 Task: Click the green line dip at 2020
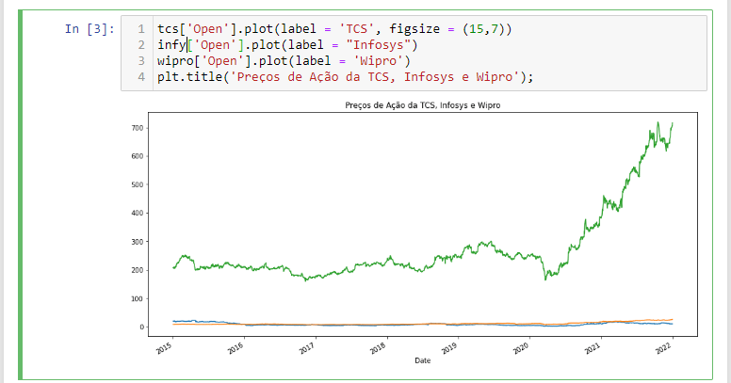pyautogui.click(x=545, y=279)
